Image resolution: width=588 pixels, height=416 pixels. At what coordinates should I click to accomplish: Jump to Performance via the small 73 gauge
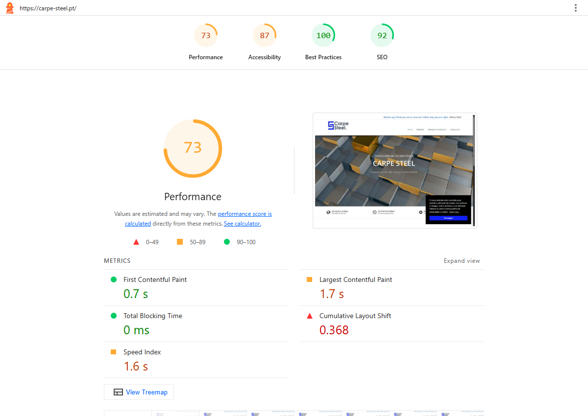206,35
